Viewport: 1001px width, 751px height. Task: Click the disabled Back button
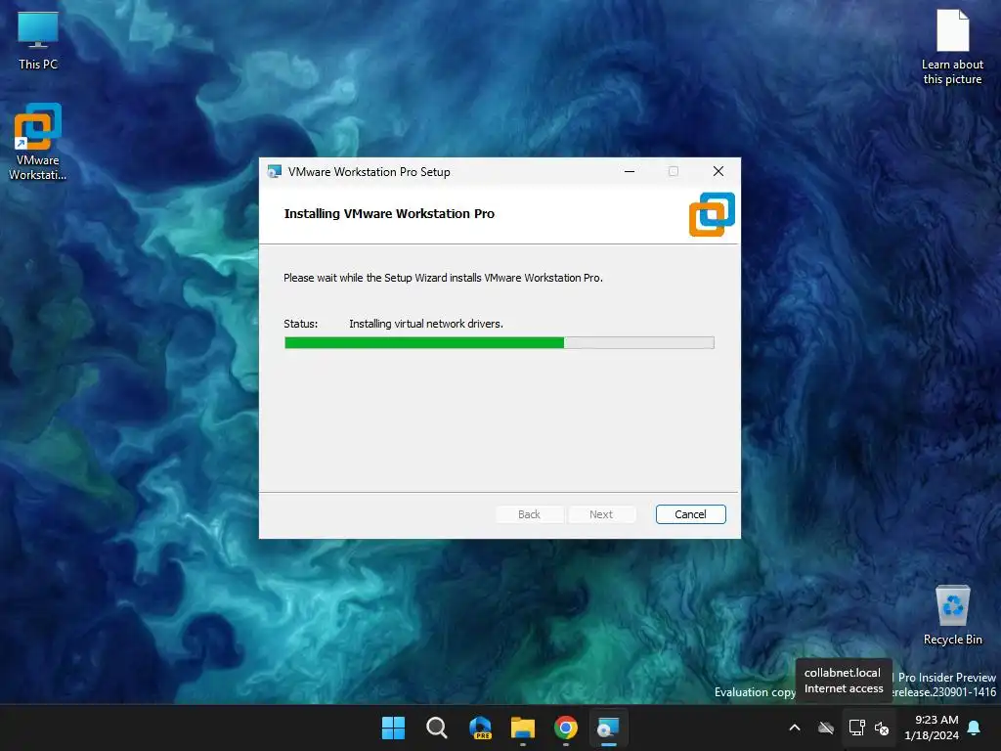(529, 514)
